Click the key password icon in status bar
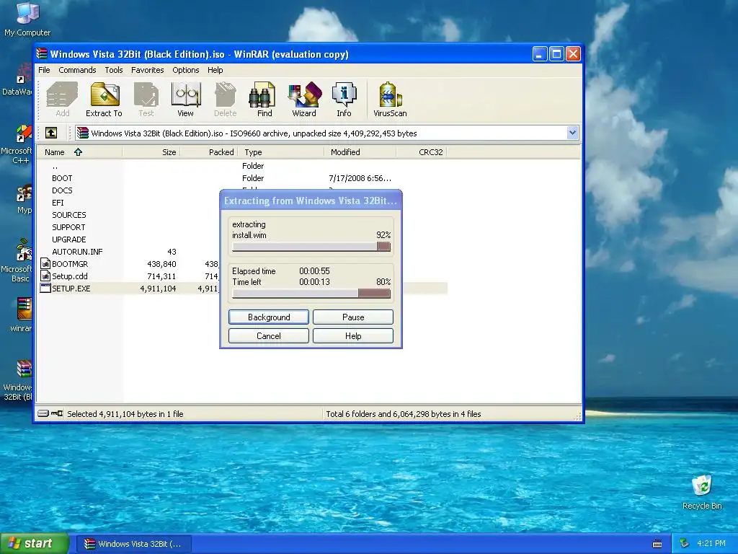Image resolution: width=738 pixels, height=554 pixels. 57,413
